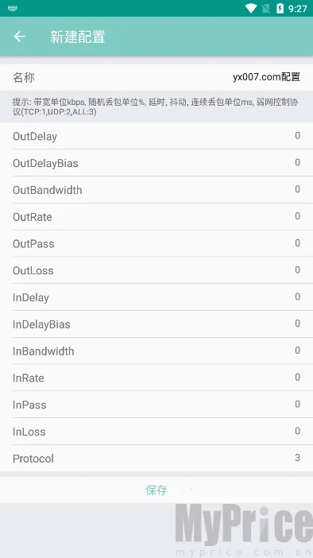Select the InDelay value field
This screenshot has width=313, height=558.
(297, 296)
